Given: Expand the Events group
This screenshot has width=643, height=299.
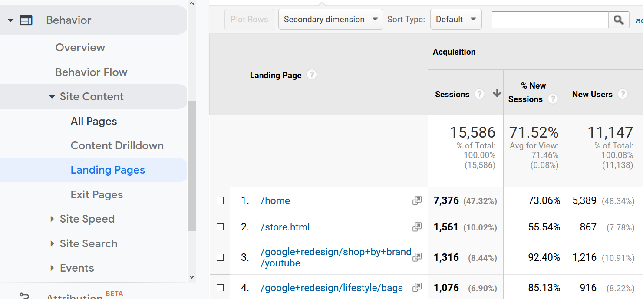Looking at the screenshot, I should 52,268.
